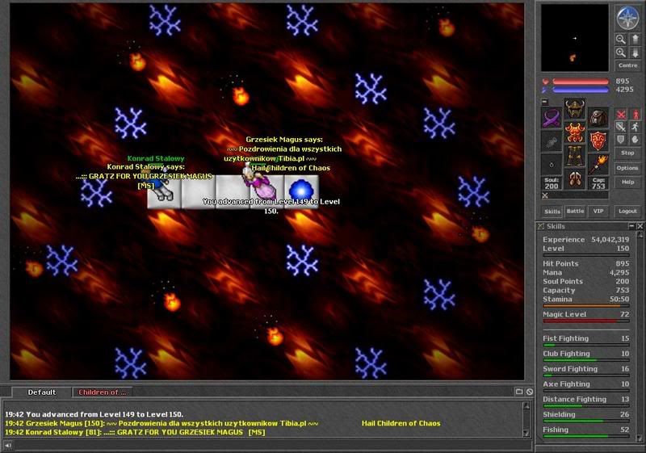This screenshot has width=646, height=453.
Task: Zoom in the minimap
Action: [620, 52]
